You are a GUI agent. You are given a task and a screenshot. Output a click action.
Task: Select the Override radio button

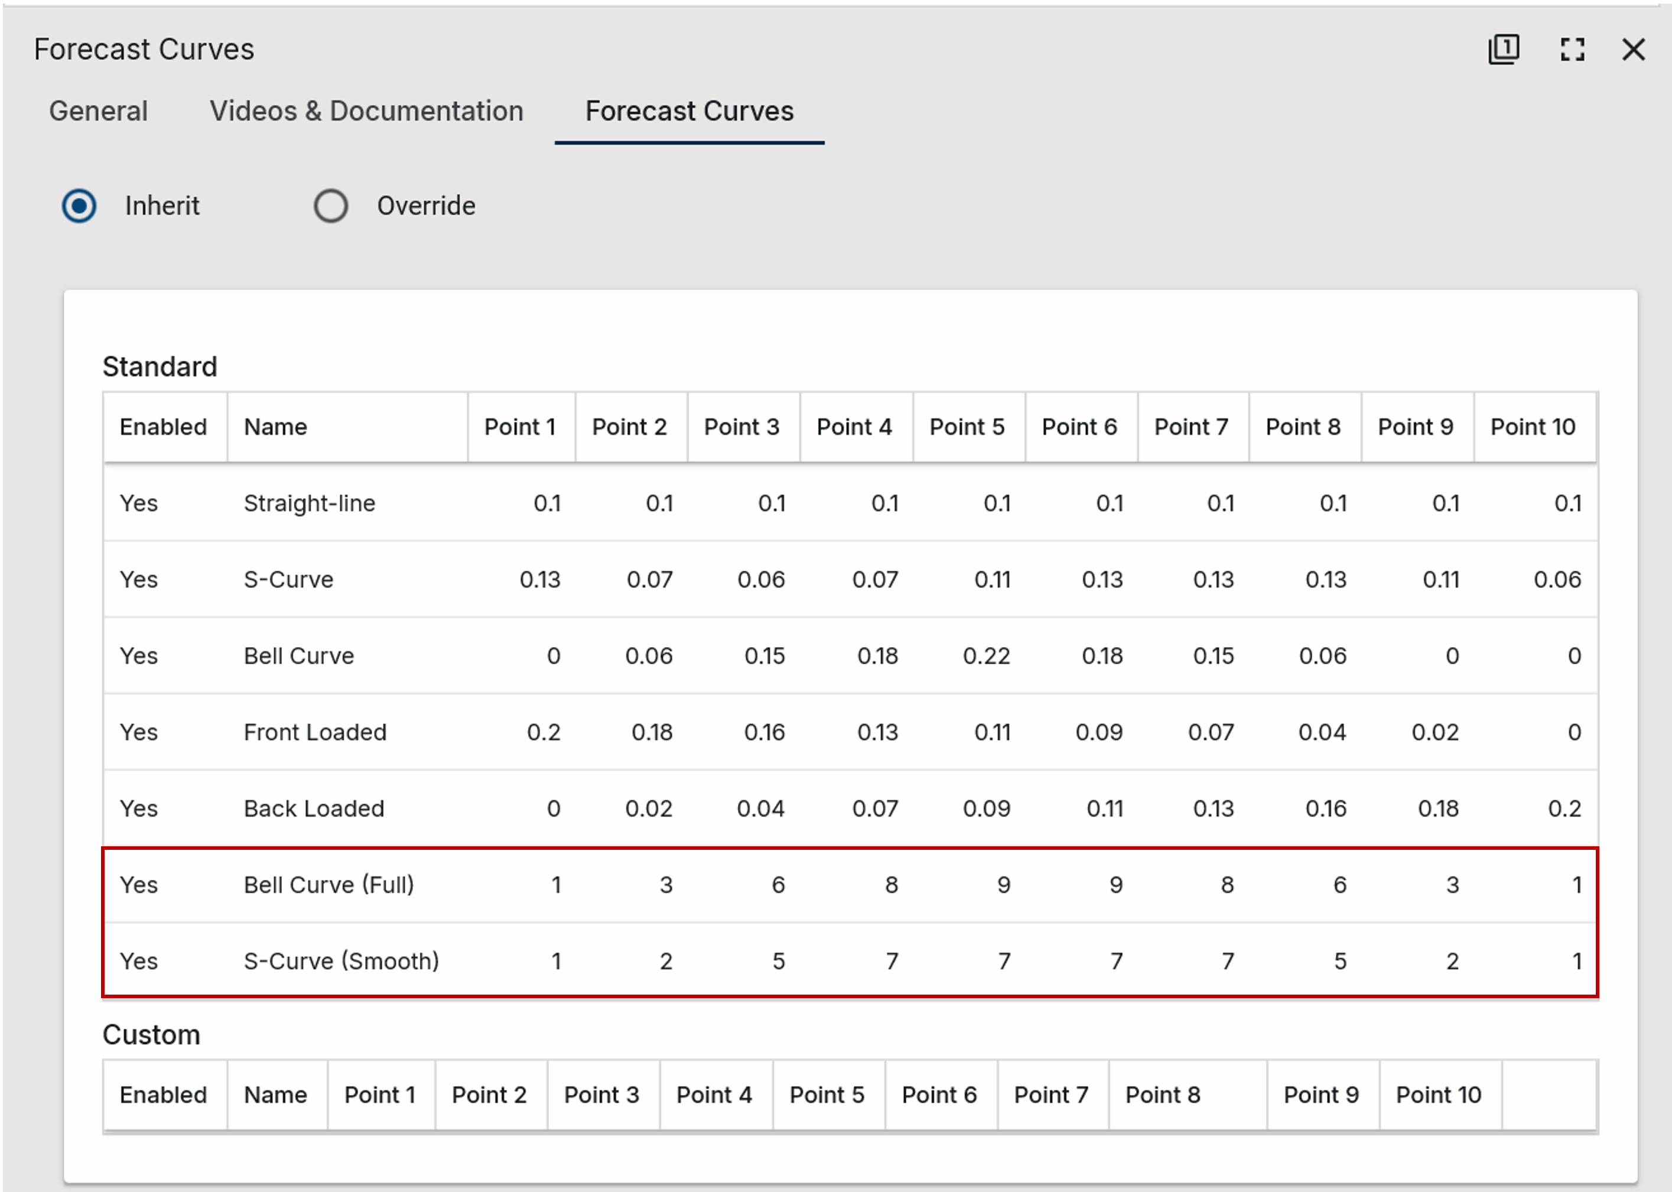point(331,206)
